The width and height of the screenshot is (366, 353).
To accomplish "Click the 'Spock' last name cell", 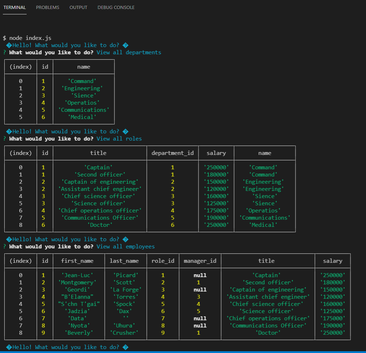I will click(x=124, y=304).
